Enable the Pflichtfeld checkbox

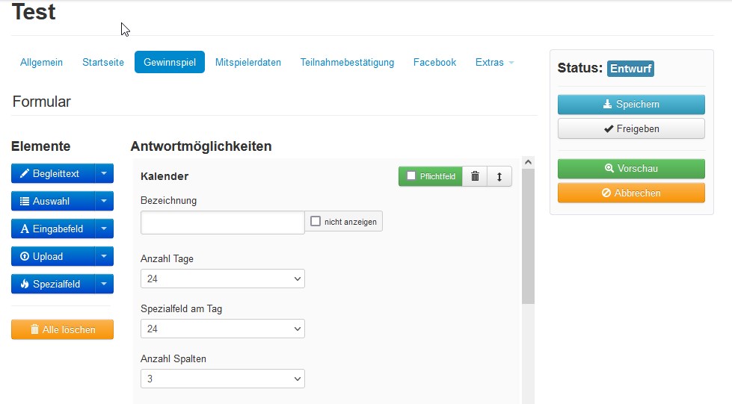[x=411, y=176]
